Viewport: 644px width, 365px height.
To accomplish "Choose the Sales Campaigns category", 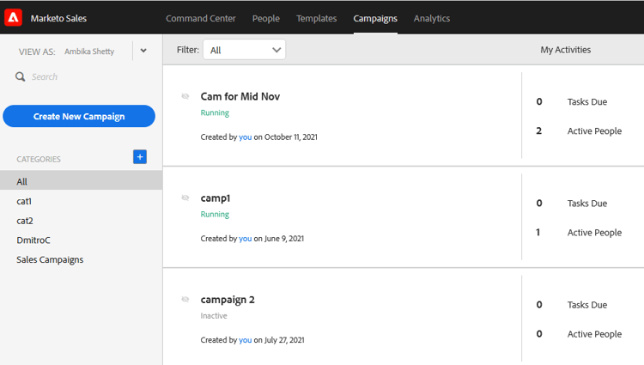I will 50,259.
